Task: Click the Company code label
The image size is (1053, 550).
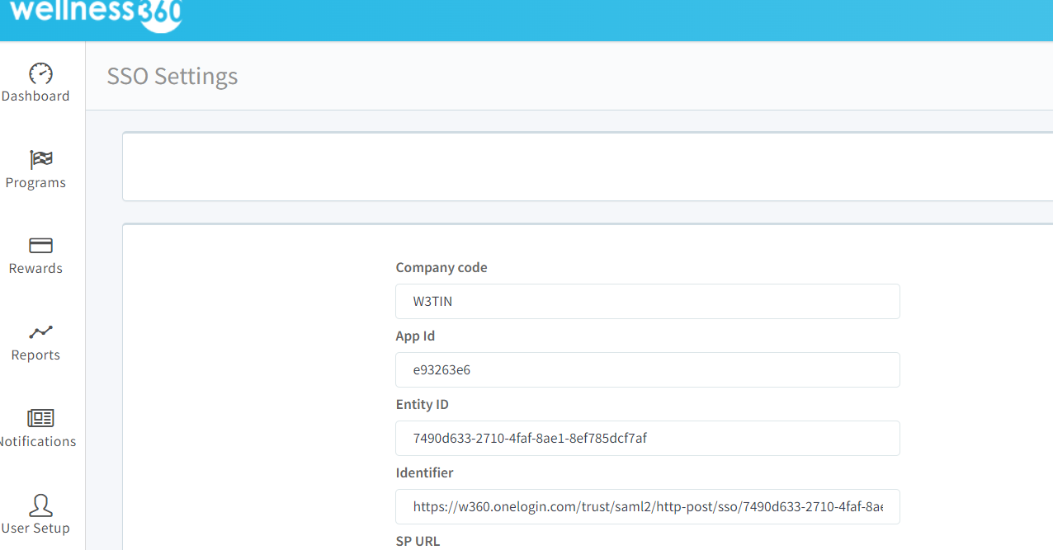Action: 442,268
